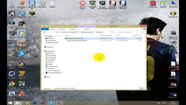186x105 pixels.
Task: Open Explorer help button
Action: 144,29
